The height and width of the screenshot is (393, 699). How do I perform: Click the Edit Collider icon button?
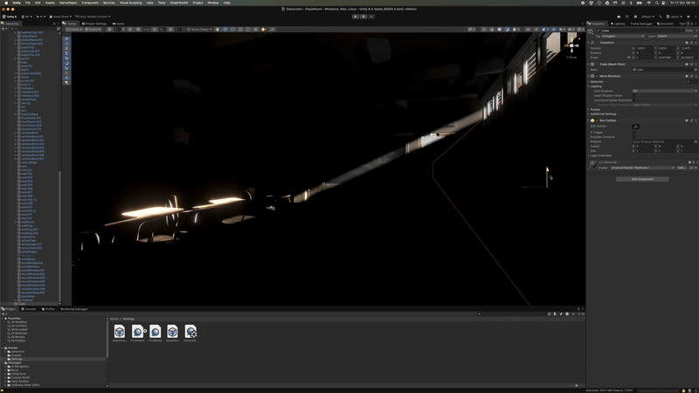[x=636, y=126]
